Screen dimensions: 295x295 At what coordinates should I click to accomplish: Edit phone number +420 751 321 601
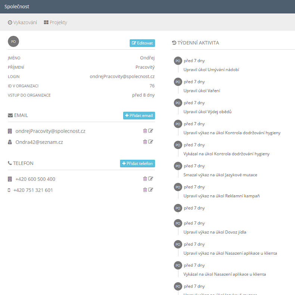[151, 190]
